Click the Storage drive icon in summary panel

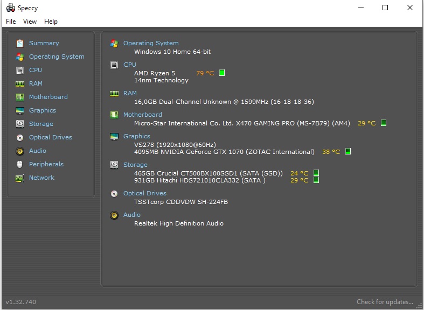(x=114, y=165)
